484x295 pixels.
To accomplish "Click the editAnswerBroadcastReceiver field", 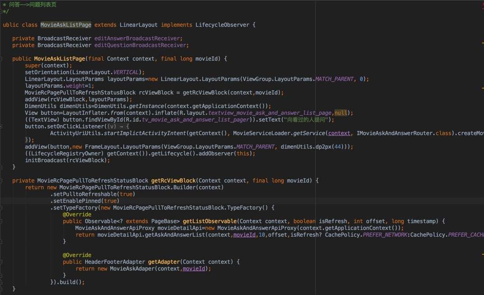I will 137,38.
